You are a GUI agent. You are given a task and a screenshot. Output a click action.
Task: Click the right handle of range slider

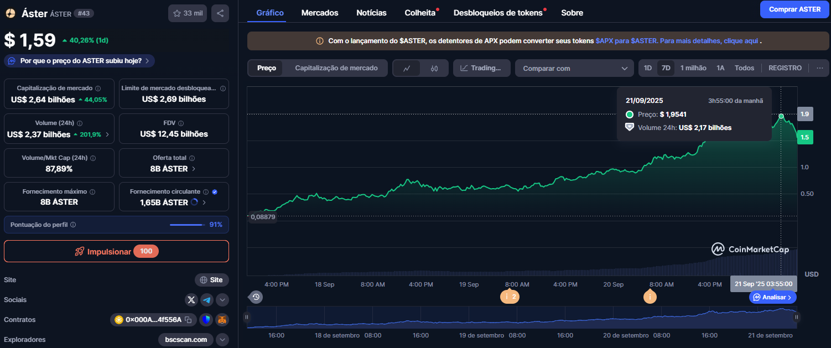(x=796, y=318)
